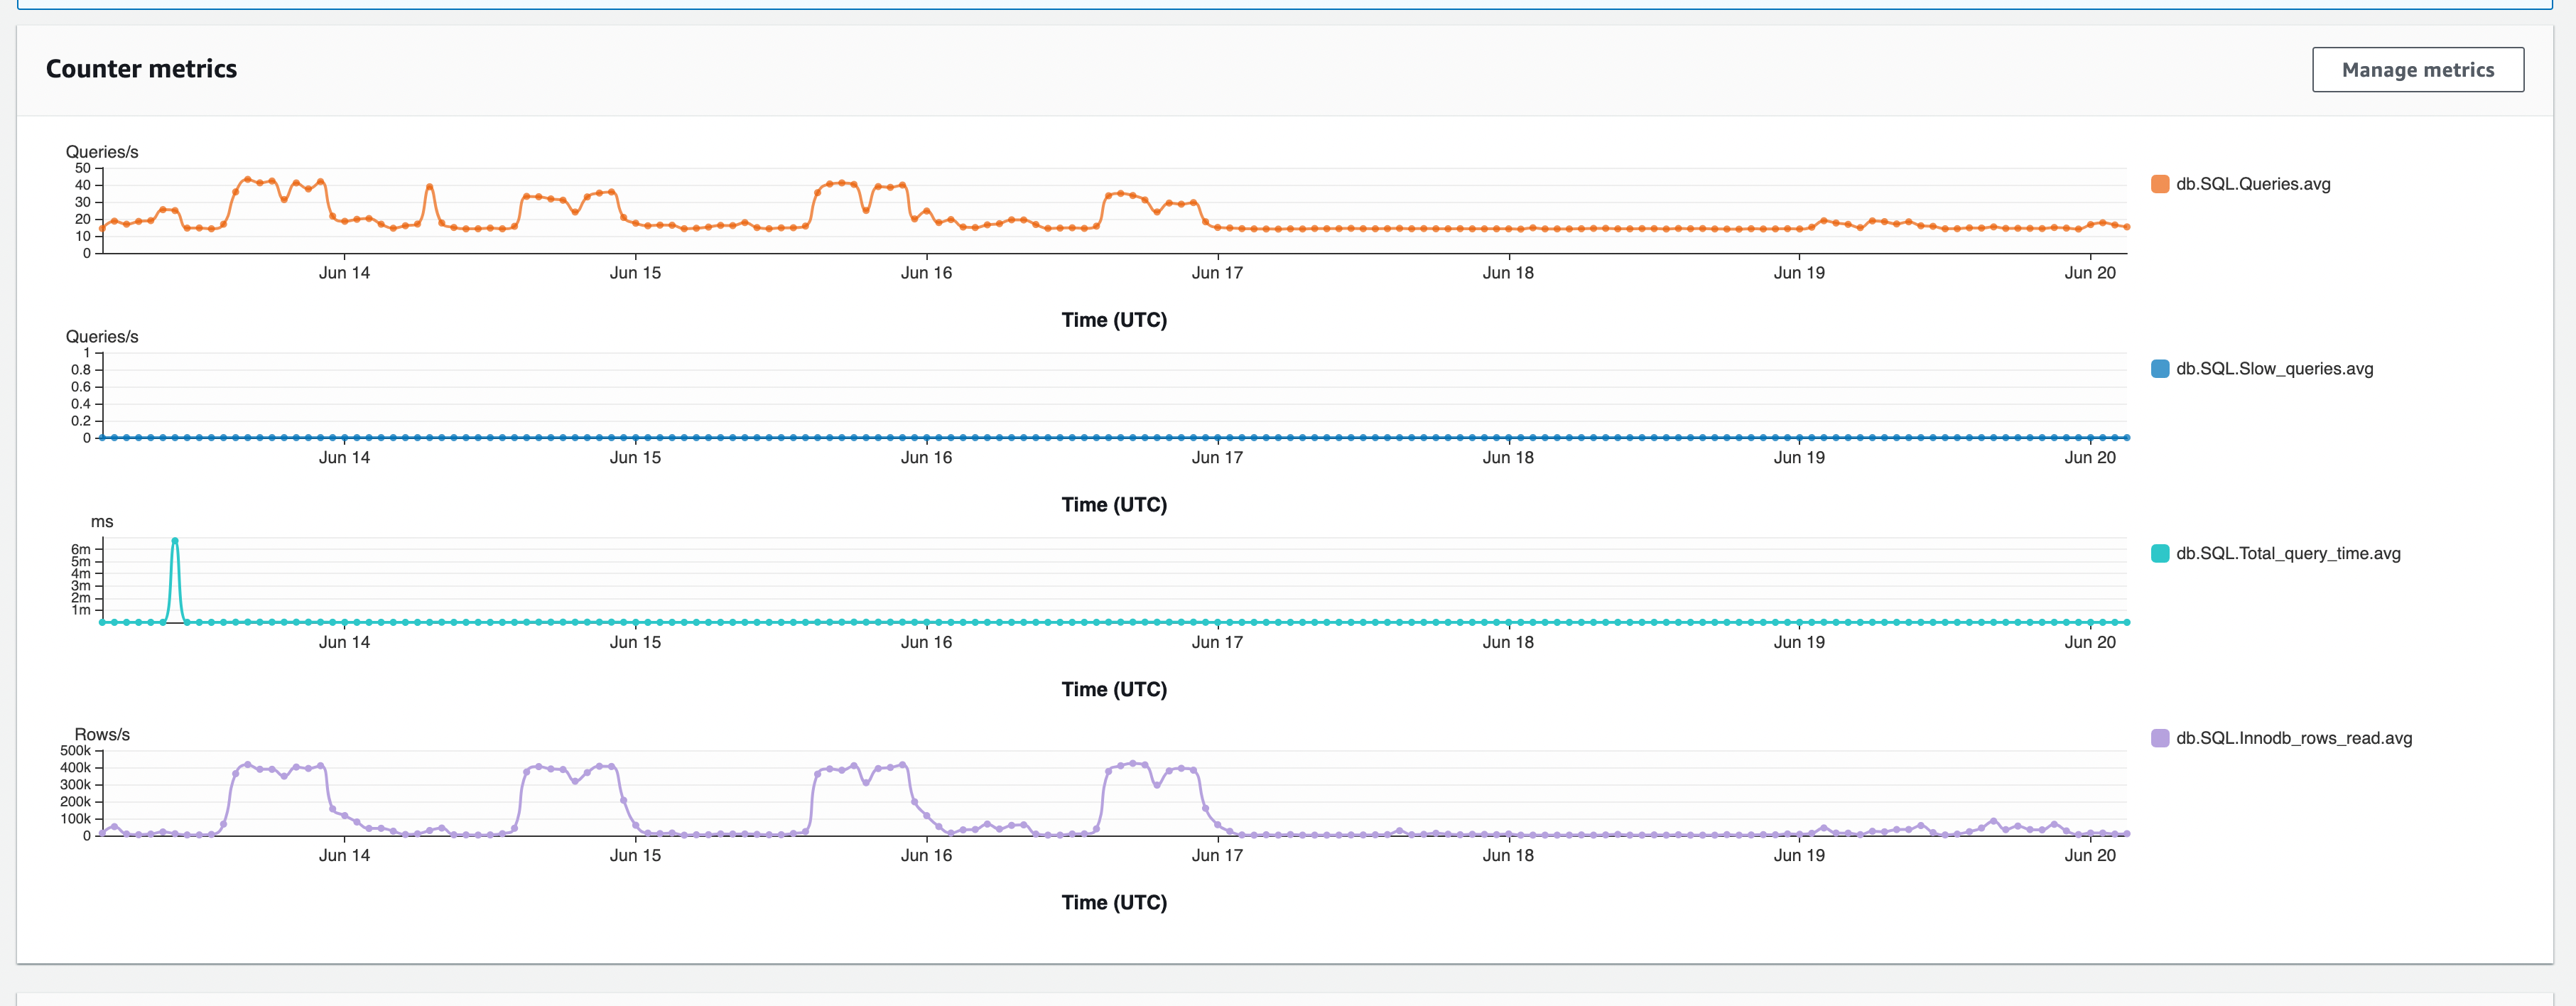2576x1006 pixels.
Task: Click the db.SQL.Total_query_time.avg legend label
Action: pyautogui.click(x=2287, y=554)
